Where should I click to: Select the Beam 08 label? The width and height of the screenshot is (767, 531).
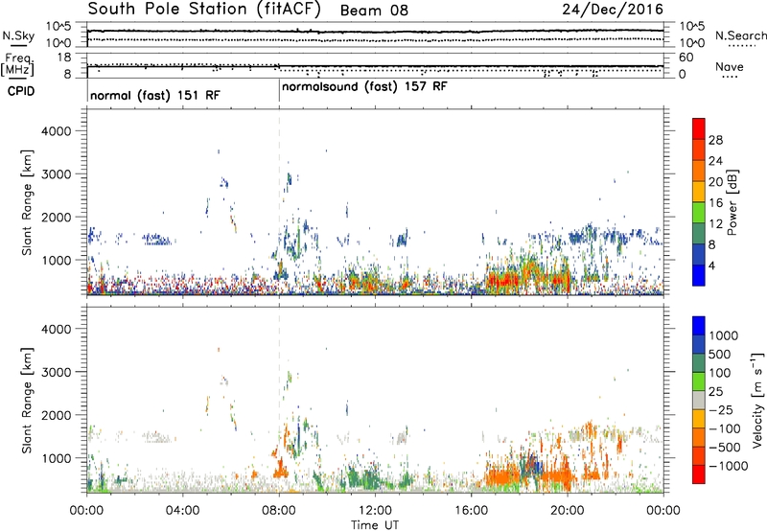374,11
